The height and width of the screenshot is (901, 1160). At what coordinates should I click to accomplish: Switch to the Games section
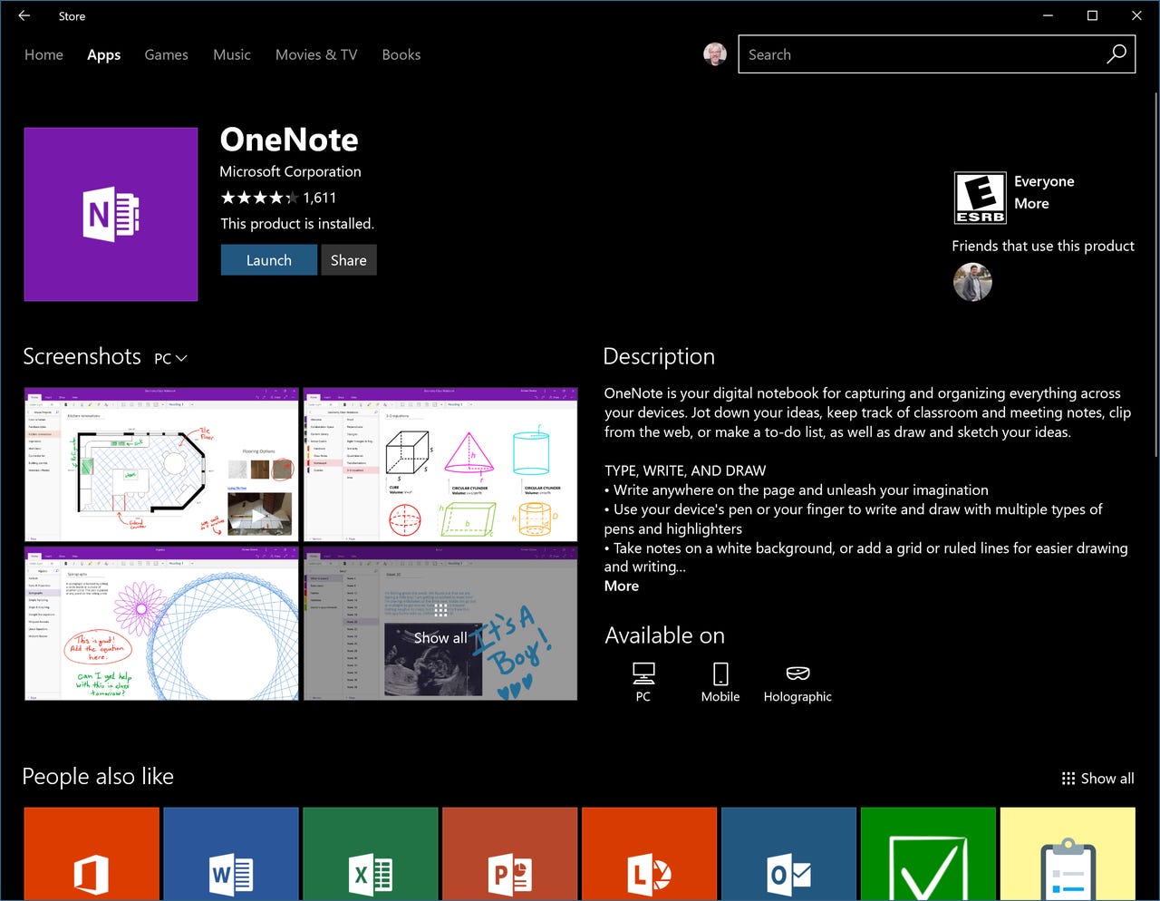tap(166, 54)
